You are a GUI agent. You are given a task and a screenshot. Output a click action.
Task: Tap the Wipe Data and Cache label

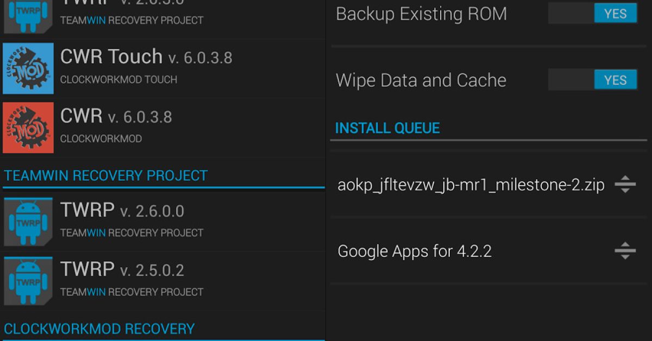pos(421,80)
